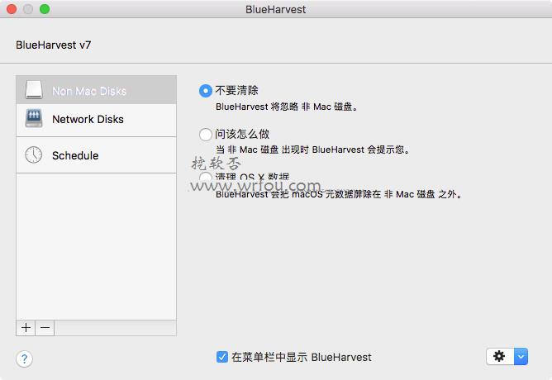Select the Non Mac Disks sidebar item
Viewport: 552px width, 380px height.
[x=96, y=90]
